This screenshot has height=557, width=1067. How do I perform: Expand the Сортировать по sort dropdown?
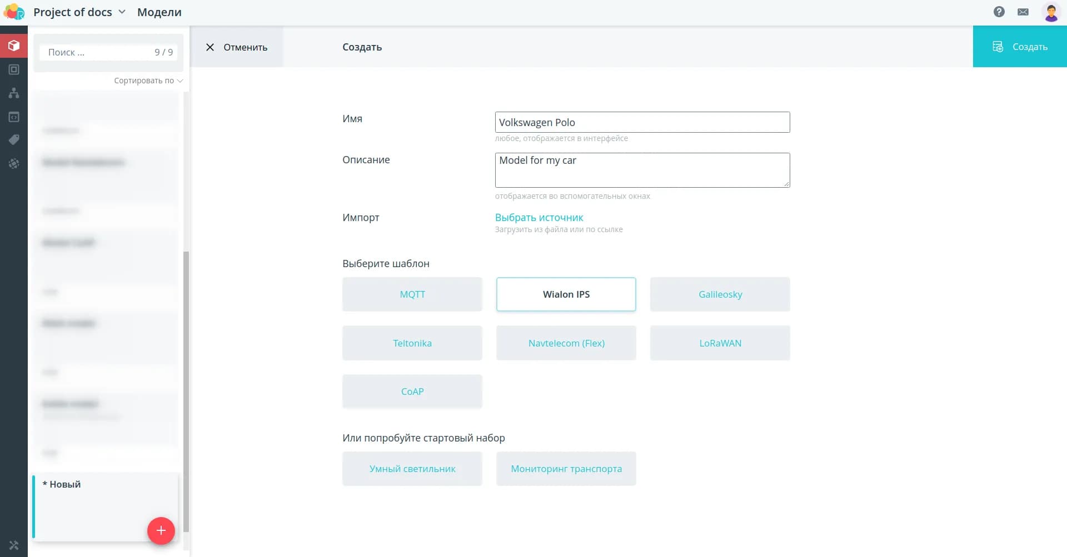coord(148,81)
